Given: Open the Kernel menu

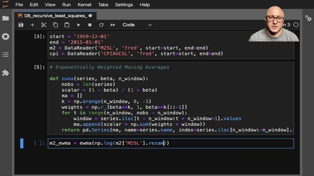Looking at the screenshot, I should [x=84, y=4].
